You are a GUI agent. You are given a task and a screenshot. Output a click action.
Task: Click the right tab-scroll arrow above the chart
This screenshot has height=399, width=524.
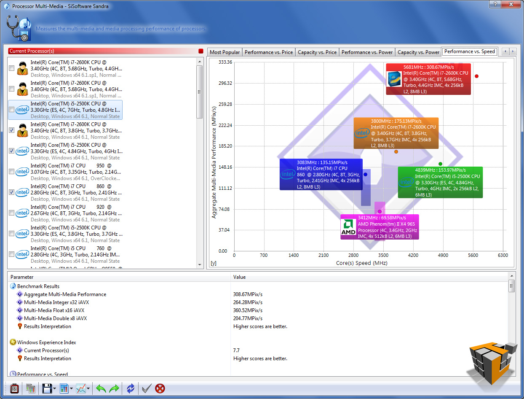point(513,51)
